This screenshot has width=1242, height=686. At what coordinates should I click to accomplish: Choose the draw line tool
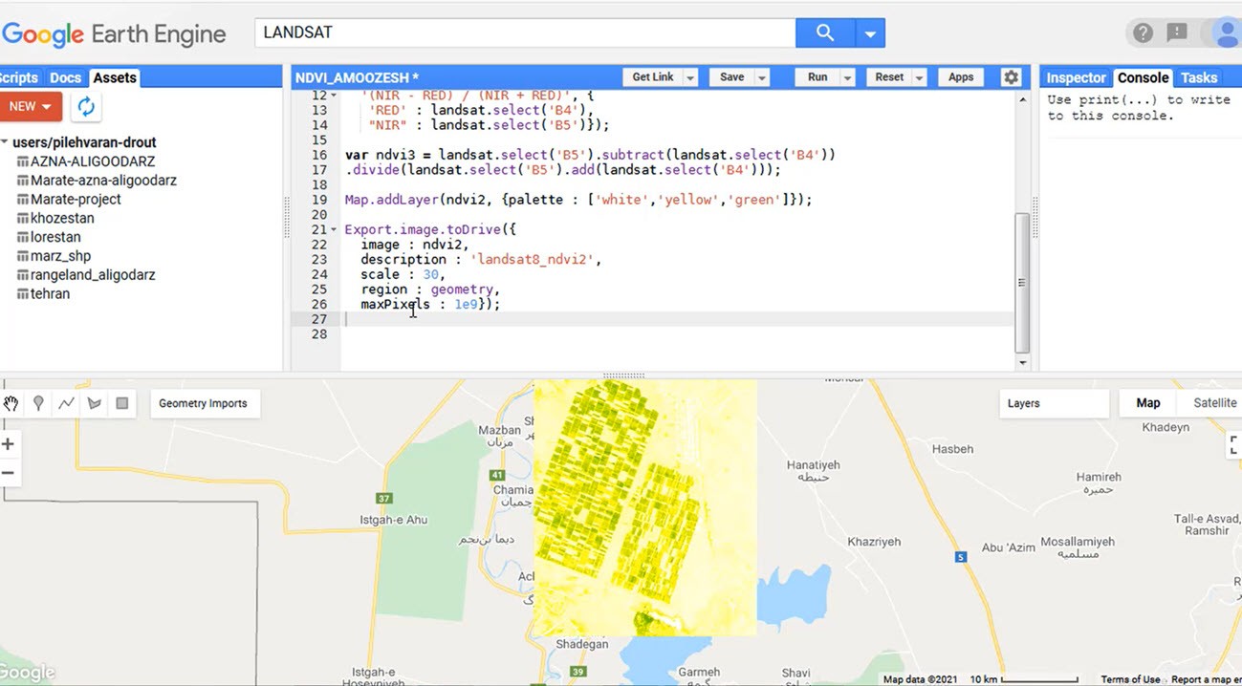click(x=66, y=403)
